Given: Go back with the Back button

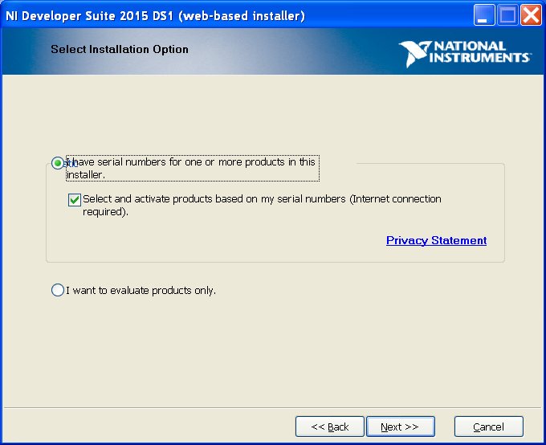Looking at the screenshot, I should pyautogui.click(x=330, y=427).
